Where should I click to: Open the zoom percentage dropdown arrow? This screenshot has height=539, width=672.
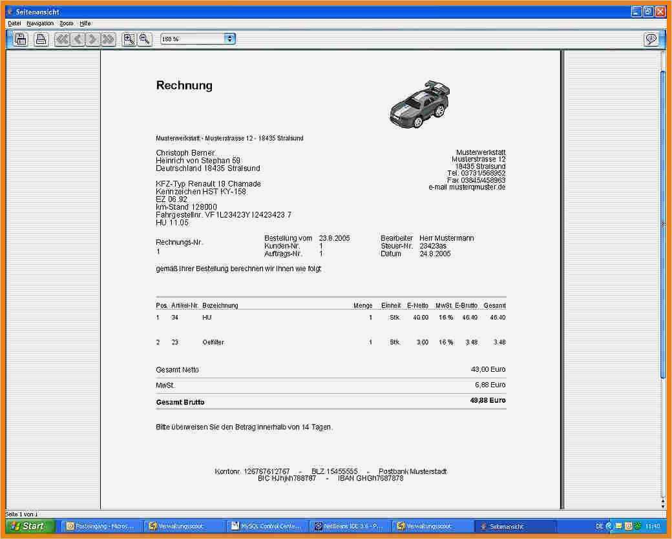coord(230,39)
